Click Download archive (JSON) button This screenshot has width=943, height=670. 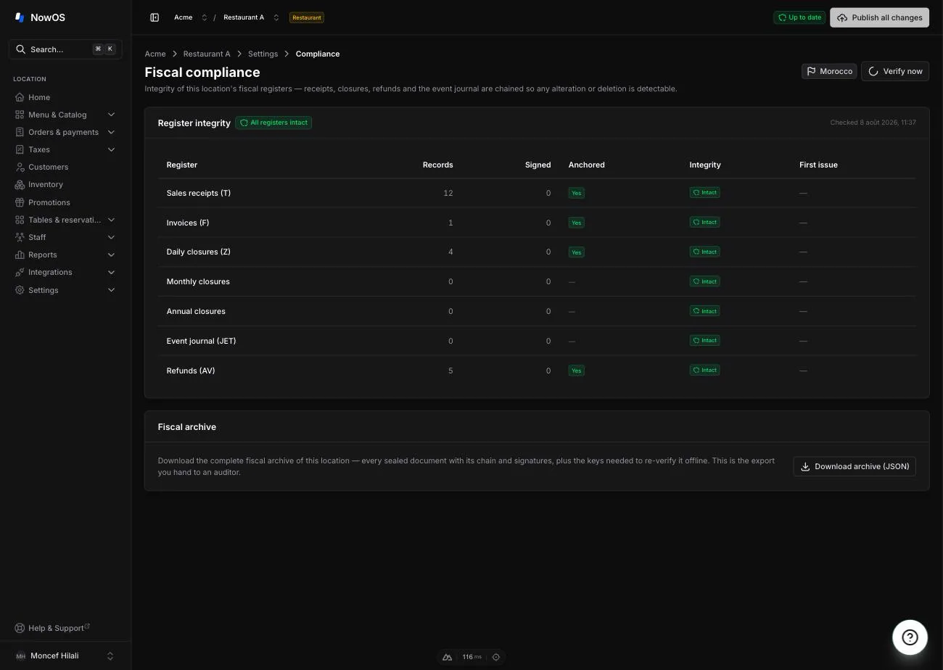click(855, 466)
